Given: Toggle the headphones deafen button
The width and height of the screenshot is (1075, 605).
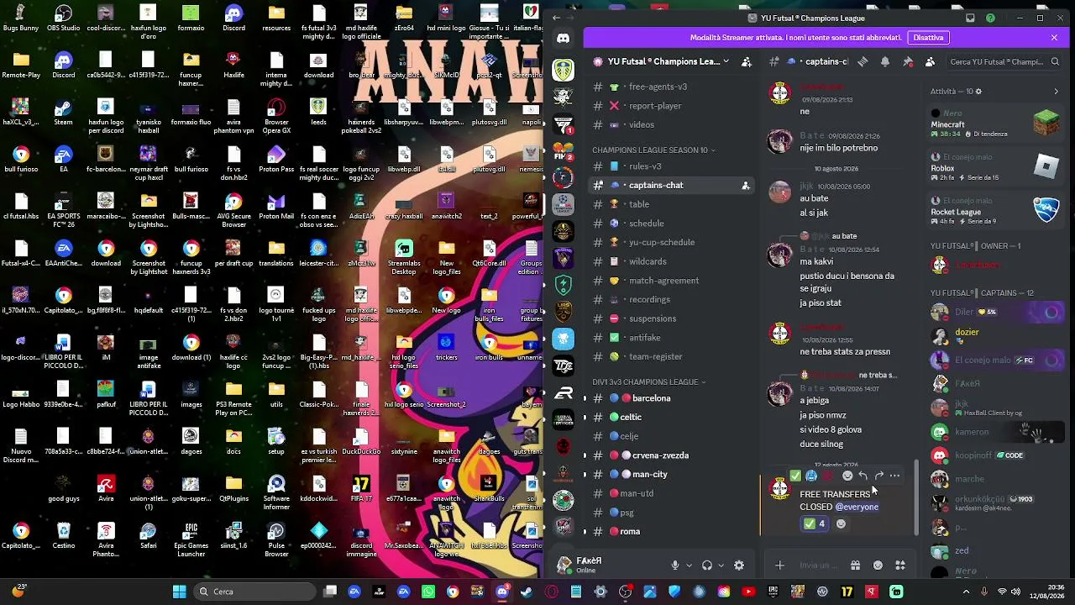Looking at the screenshot, I should [x=707, y=566].
